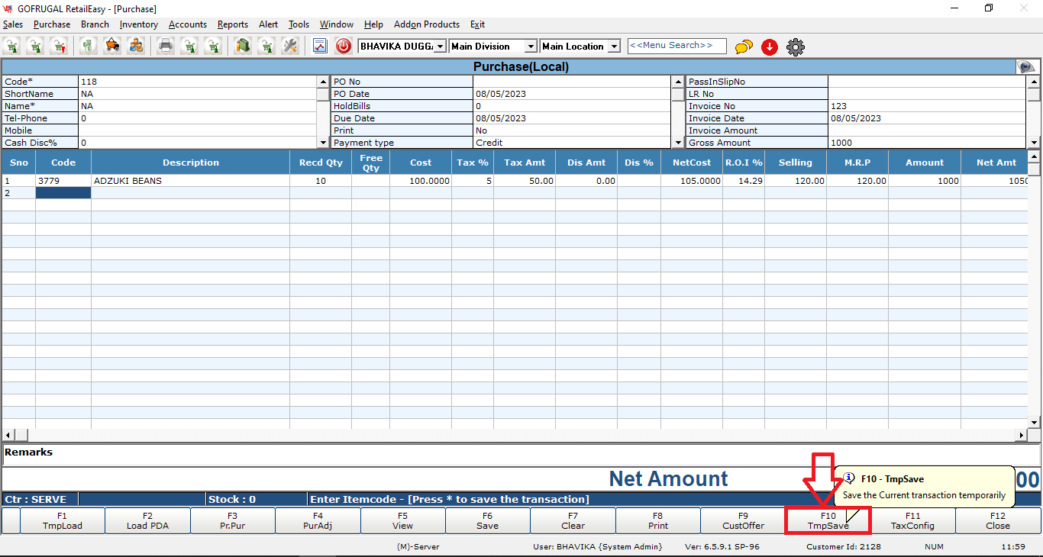This screenshot has height=557, width=1043.
Task: Click the F10 TmpSave button
Action: coord(828,520)
